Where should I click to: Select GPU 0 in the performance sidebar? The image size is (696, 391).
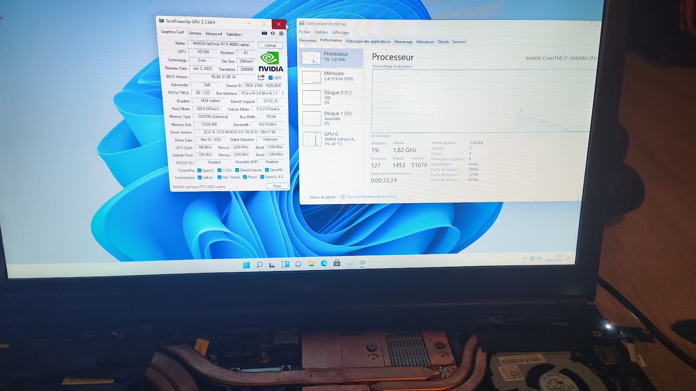pyautogui.click(x=331, y=139)
